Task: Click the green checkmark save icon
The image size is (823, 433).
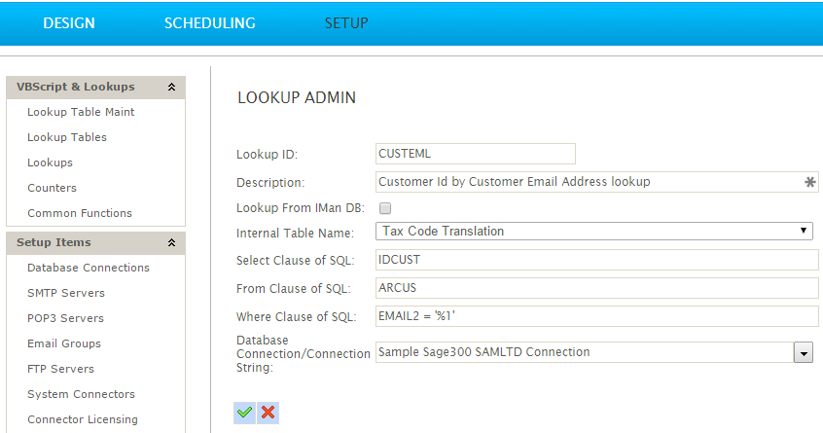Action: tap(244, 413)
